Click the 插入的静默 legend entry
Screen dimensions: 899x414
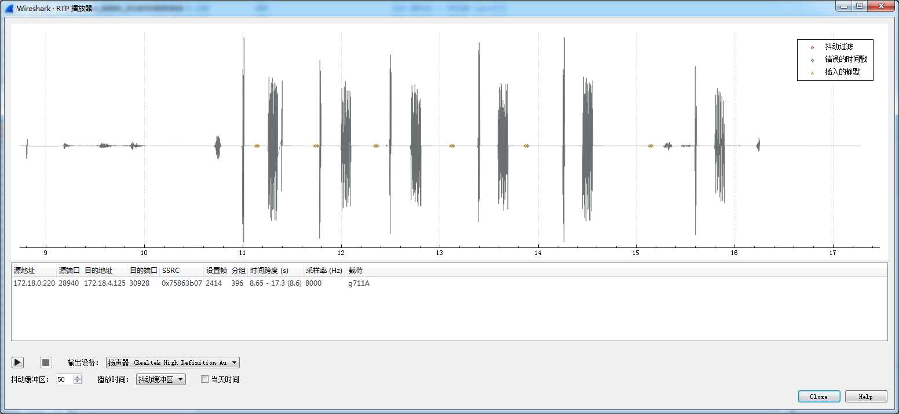click(x=842, y=72)
